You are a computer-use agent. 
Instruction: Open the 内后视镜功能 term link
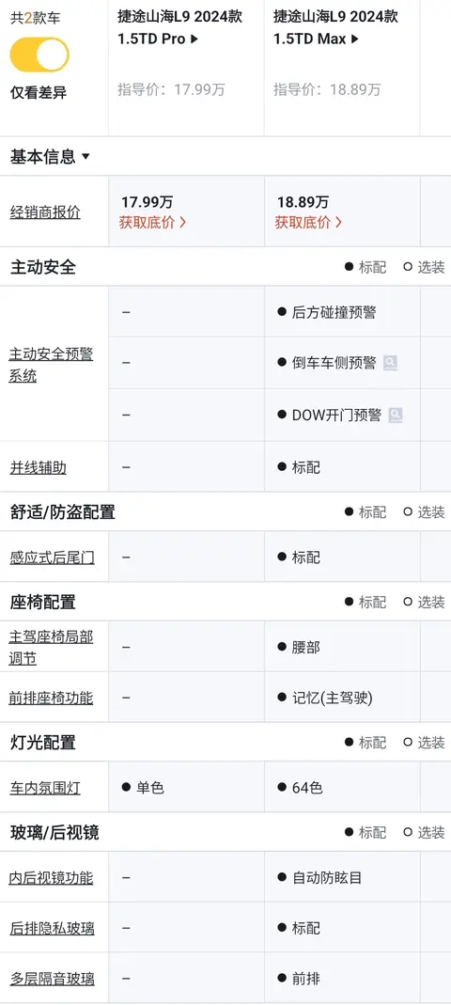pyautogui.click(x=51, y=877)
